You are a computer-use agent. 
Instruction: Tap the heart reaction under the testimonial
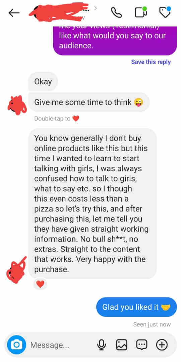click(x=40, y=283)
